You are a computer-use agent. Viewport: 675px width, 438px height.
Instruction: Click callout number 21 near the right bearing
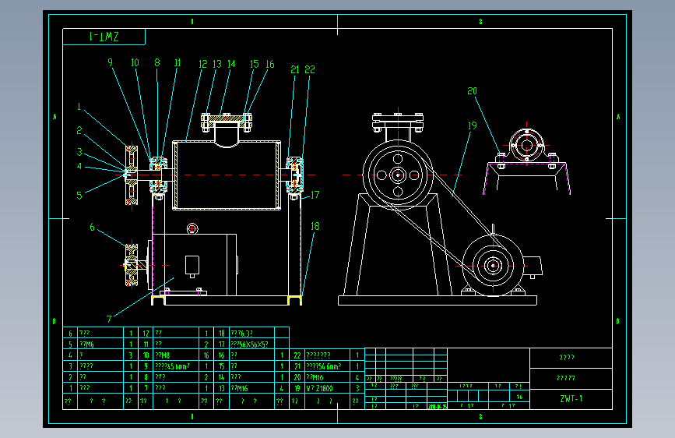pyautogui.click(x=295, y=69)
